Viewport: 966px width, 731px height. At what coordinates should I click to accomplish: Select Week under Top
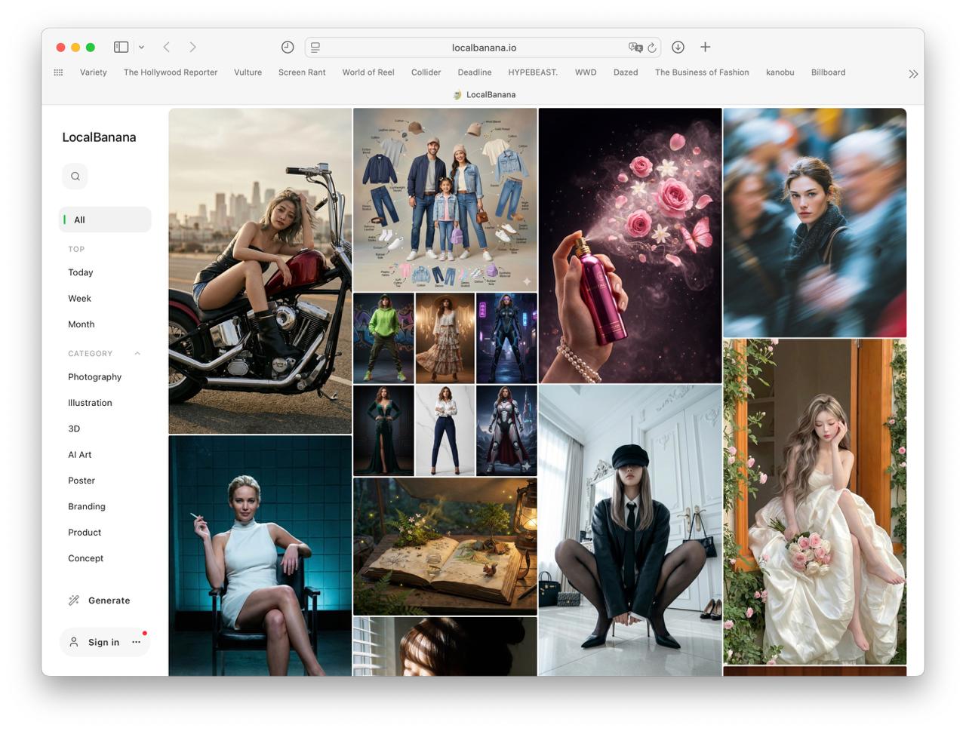coord(79,299)
